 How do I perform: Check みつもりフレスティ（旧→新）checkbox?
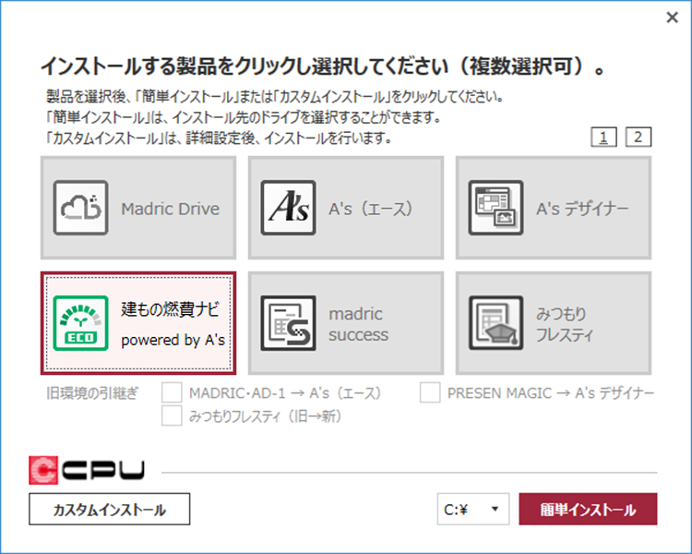[x=172, y=415]
